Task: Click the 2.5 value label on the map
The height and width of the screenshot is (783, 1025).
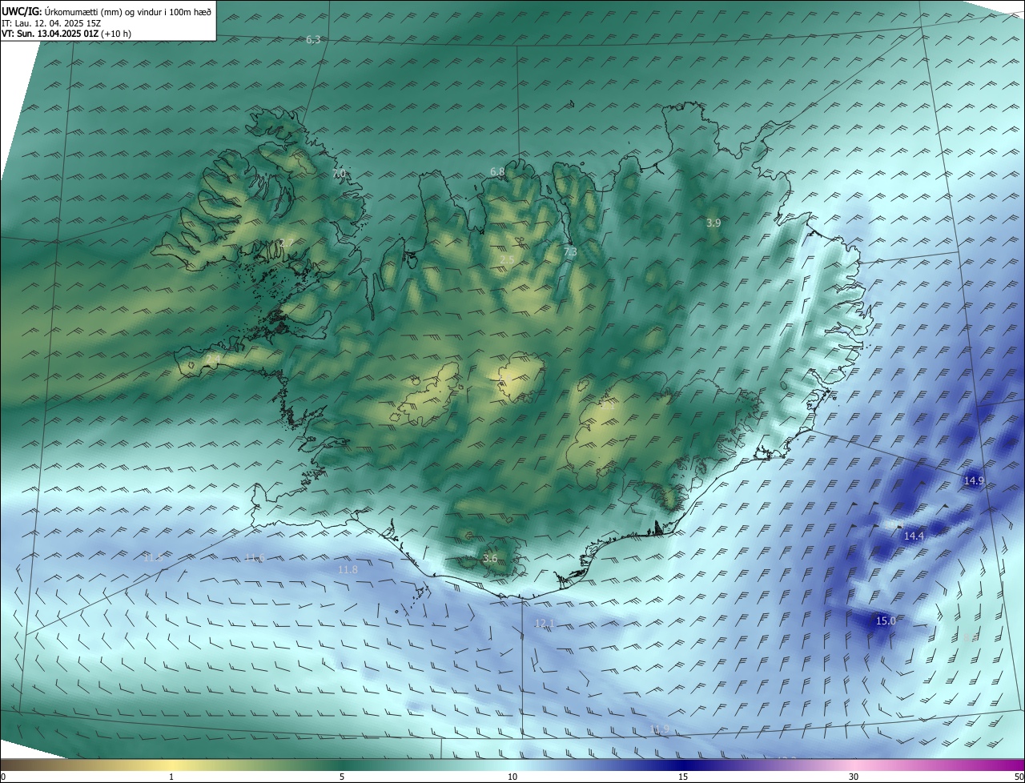Action: tap(507, 260)
